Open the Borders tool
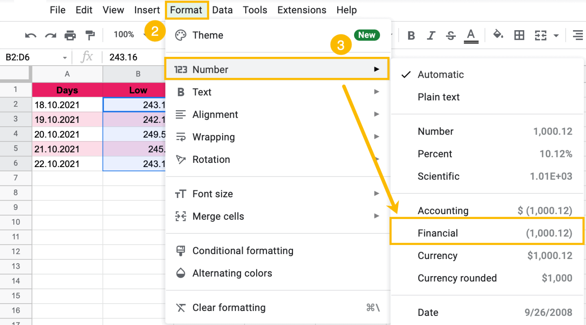The width and height of the screenshot is (586, 325). coord(519,35)
